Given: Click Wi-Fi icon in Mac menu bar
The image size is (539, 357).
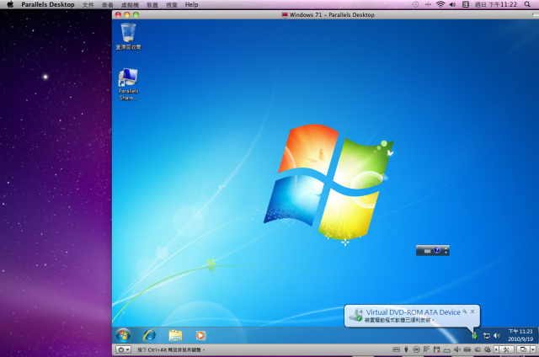Looking at the screenshot, I should tap(440, 4).
